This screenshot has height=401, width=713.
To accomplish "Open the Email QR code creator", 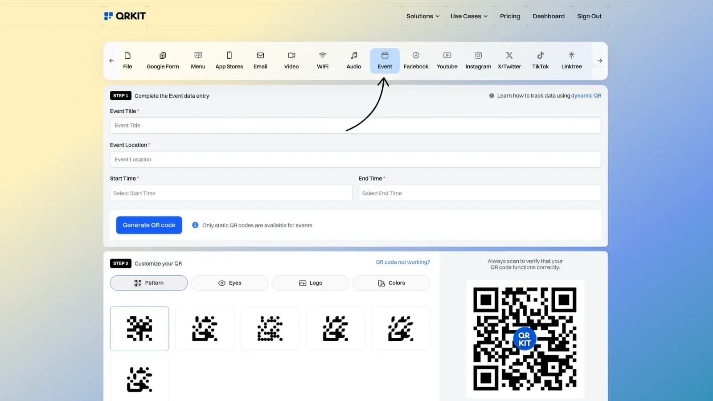I will pyautogui.click(x=260, y=60).
